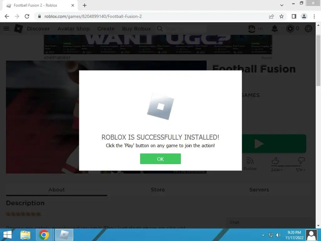This screenshot has height=241, width=321.
Task: Open the Avatar Shop link
Action: (73, 29)
